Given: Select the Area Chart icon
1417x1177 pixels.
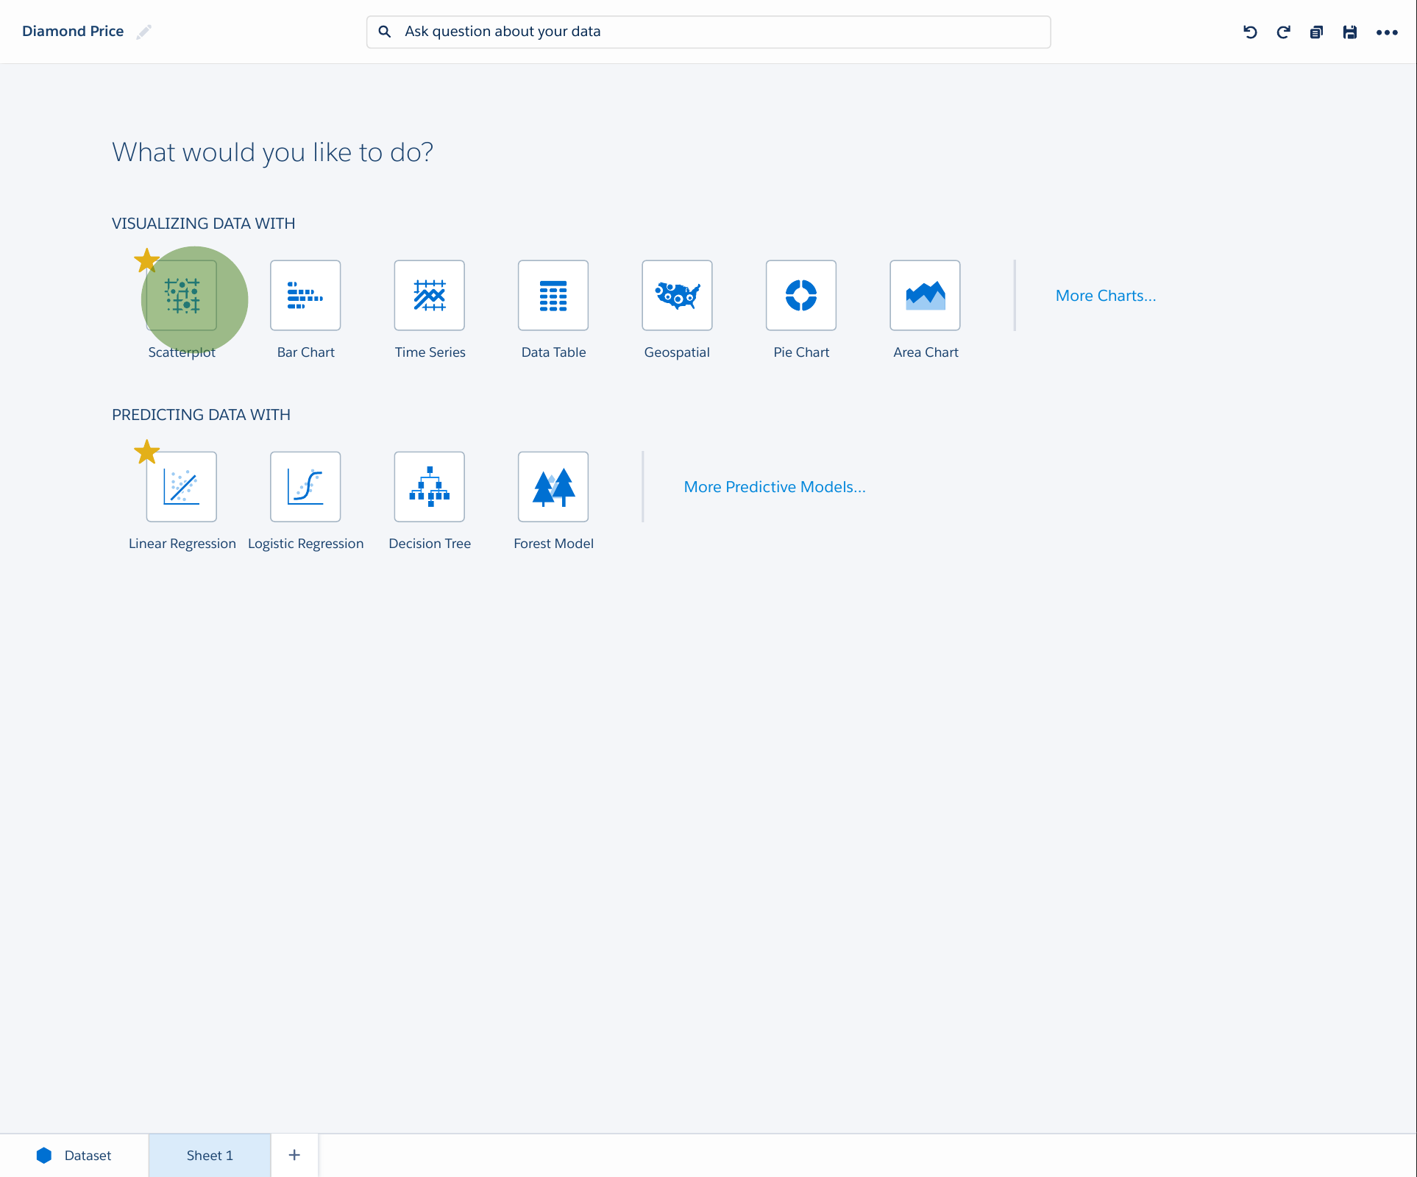Looking at the screenshot, I should [x=925, y=296].
